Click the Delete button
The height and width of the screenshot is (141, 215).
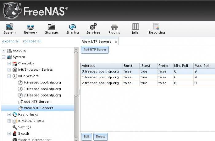coord(100,137)
